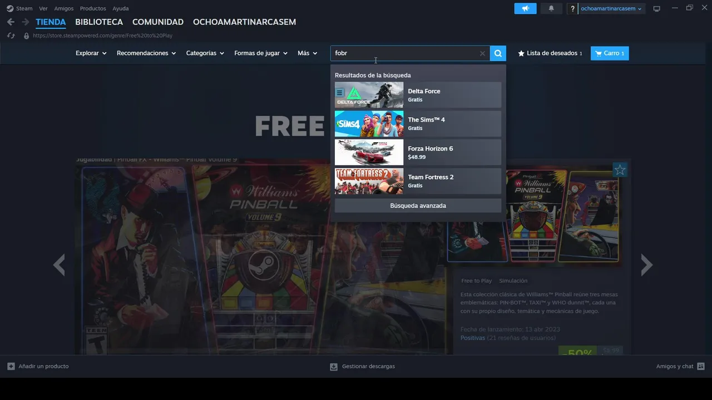Select The Sims 4 search result

(x=418, y=123)
